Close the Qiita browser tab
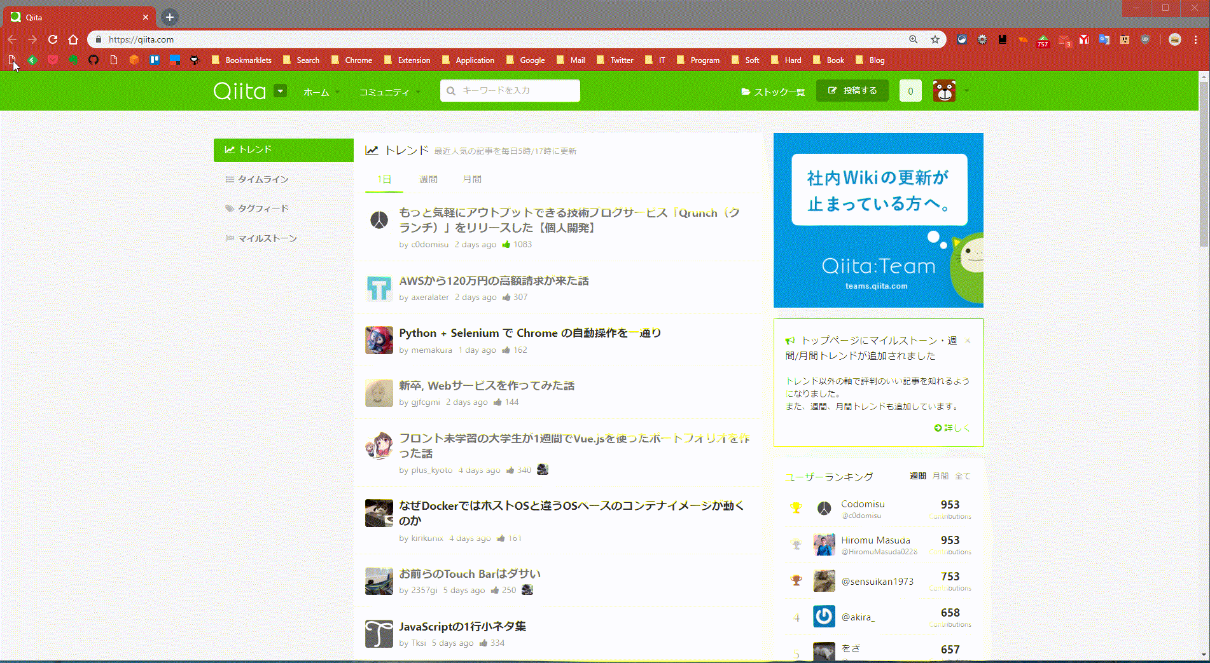The width and height of the screenshot is (1210, 663). coord(146,17)
